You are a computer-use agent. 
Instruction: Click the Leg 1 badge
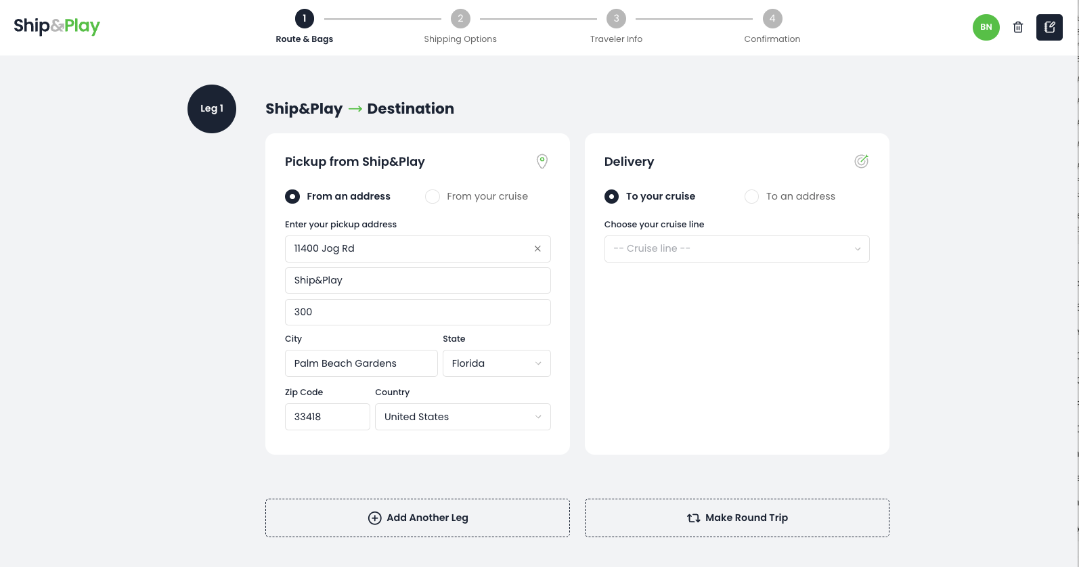pyautogui.click(x=212, y=109)
